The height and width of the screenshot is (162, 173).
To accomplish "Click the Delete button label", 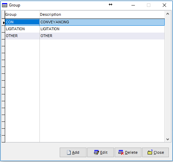I will [131, 152].
